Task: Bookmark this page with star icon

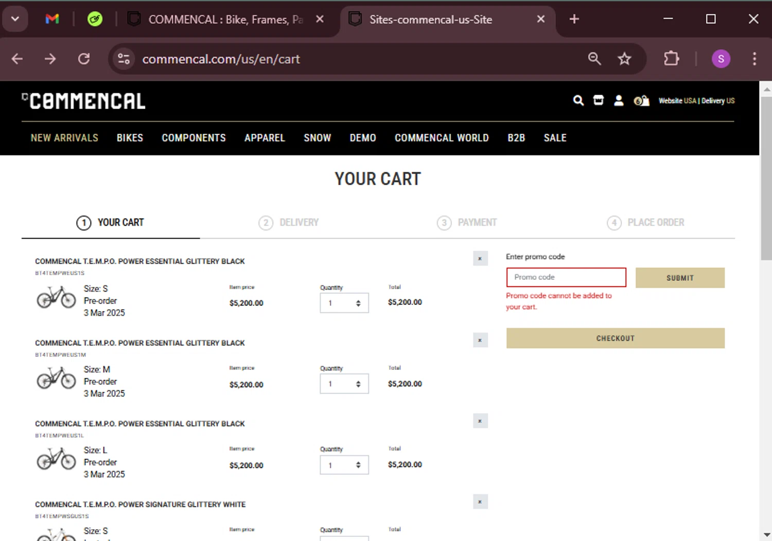Action: [x=624, y=59]
